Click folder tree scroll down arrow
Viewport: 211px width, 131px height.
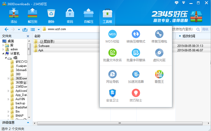point(29,118)
